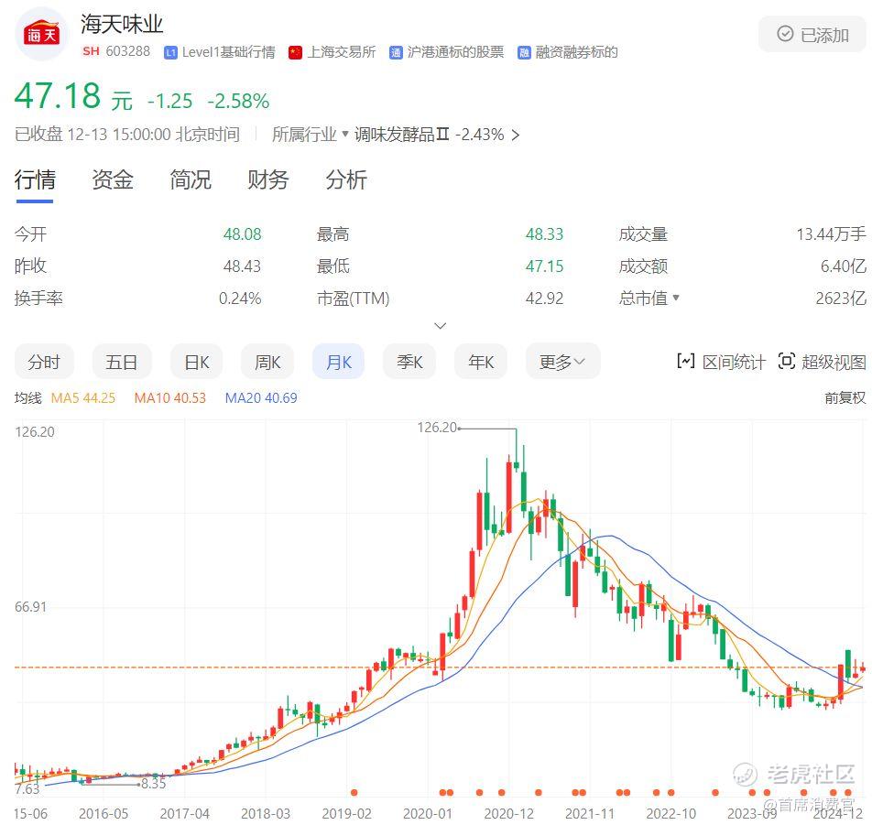Select the 五日 chart period
The width and height of the screenshot is (872, 825).
(x=121, y=362)
